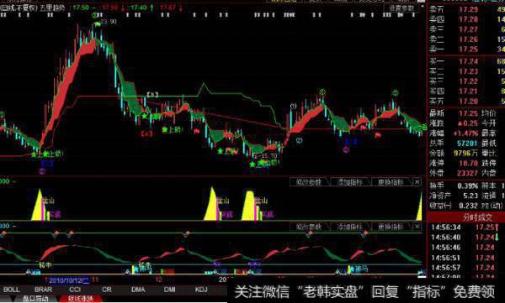Click the sell-four price 17.28
Screen dimensions: 505x303
(x=469, y=19)
